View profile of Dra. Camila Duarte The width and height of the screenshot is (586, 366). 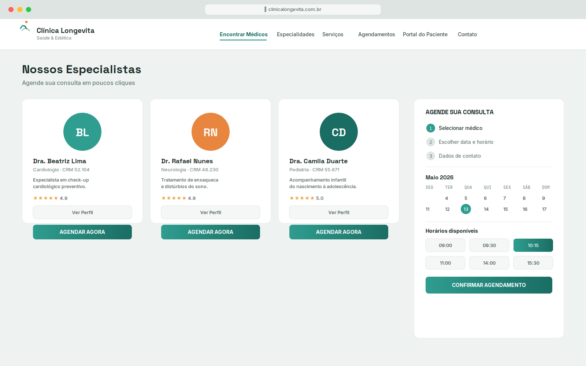(x=339, y=212)
